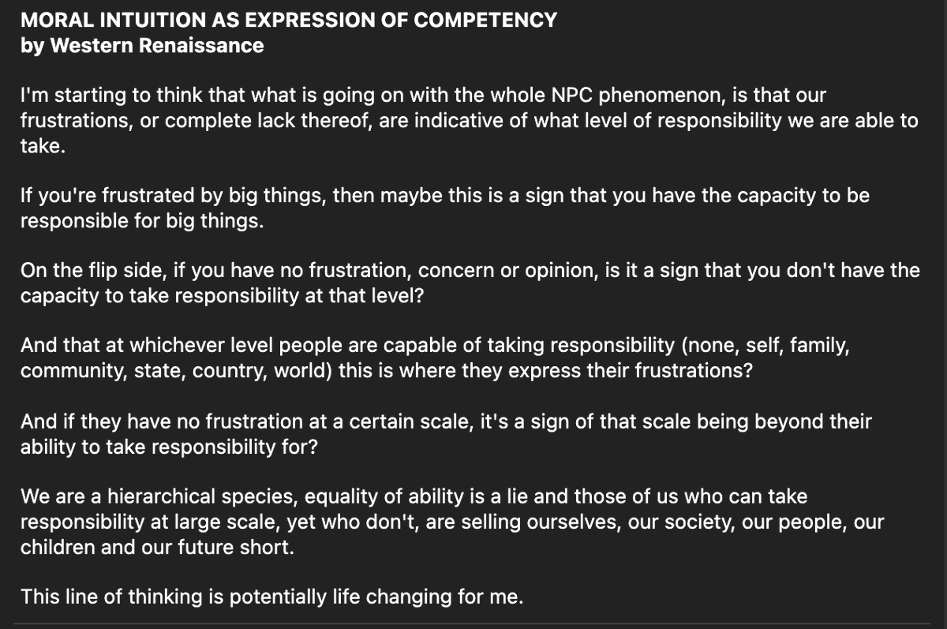Click the byline "by Western Renaissance"
The height and width of the screenshot is (629, 947).
pos(142,46)
